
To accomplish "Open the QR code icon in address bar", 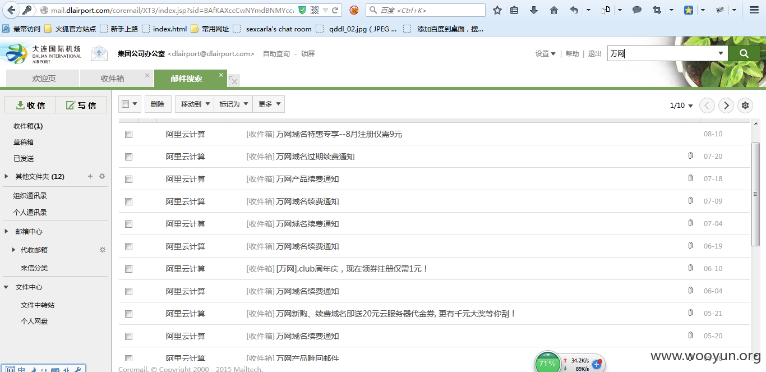I will pos(315,10).
